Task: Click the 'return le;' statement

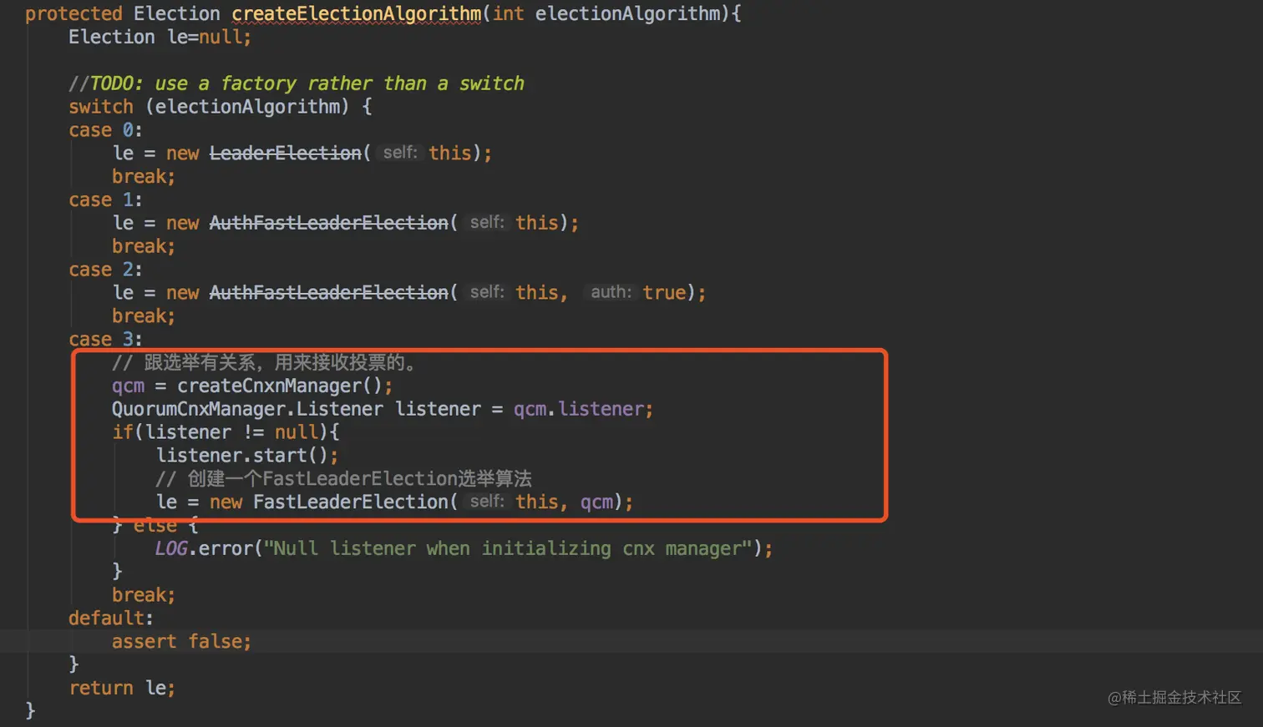Action: click(x=122, y=688)
